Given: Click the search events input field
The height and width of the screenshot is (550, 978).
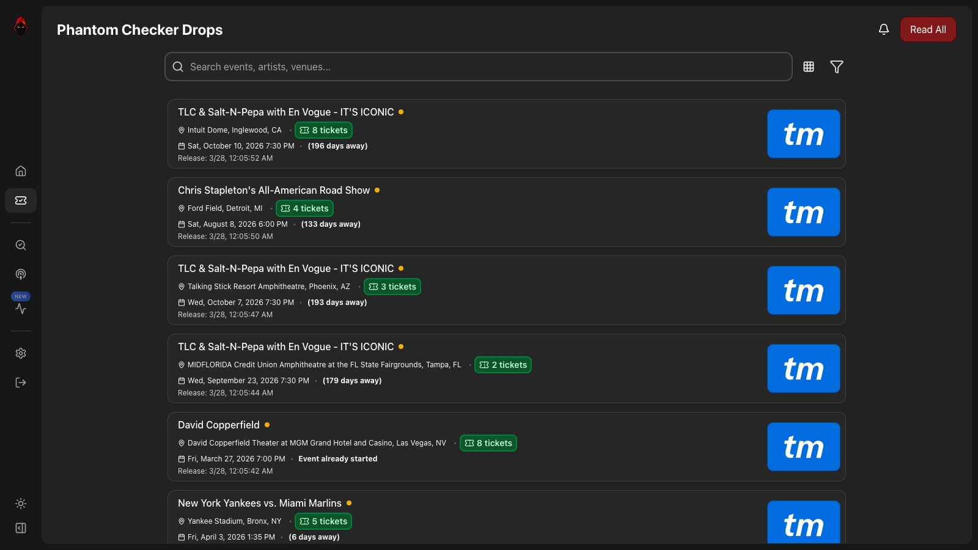Looking at the screenshot, I should pyautogui.click(x=479, y=67).
